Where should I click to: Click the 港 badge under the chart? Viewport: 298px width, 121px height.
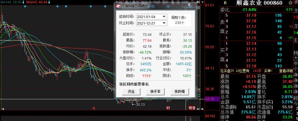[194, 108]
